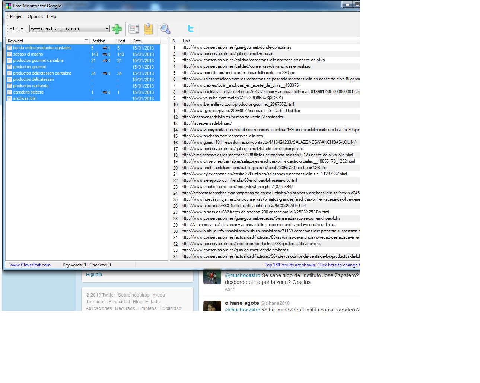Select result 23 muchocastro.com foros link

237,187
